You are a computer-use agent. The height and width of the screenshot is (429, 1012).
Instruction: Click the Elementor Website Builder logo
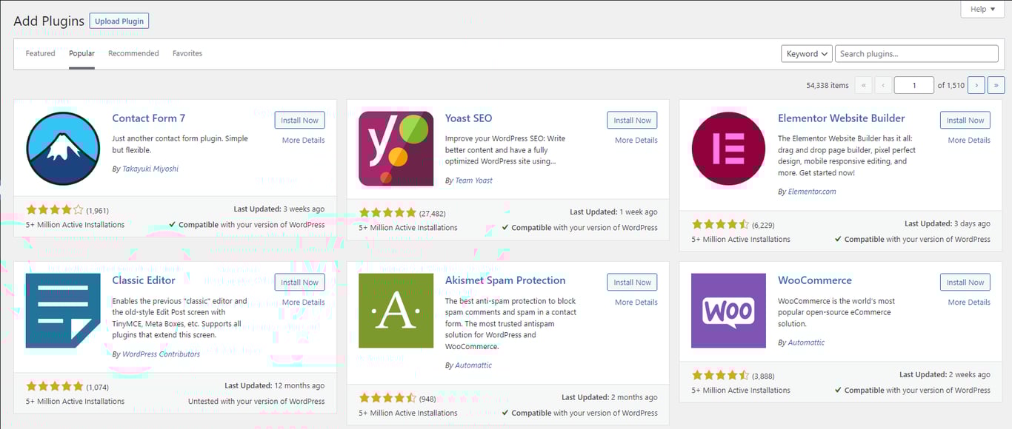(728, 148)
